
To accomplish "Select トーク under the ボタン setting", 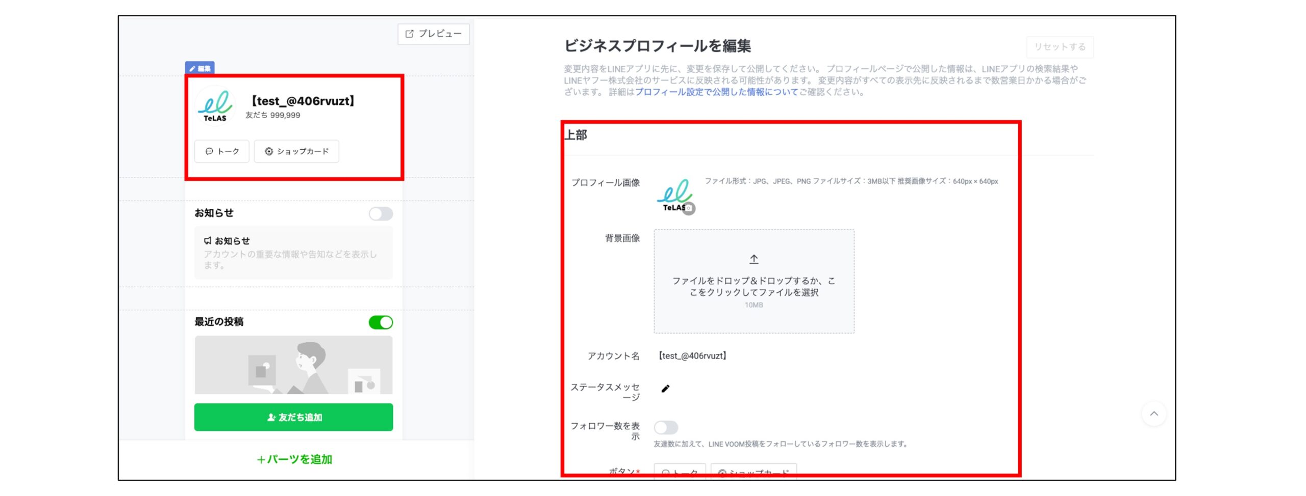I will click(x=679, y=473).
